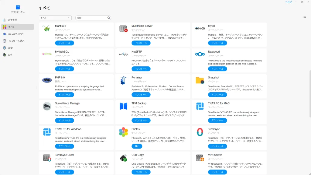Click the MyWebSQL app title
The height and width of the screenshot is (175, 311).
point(62,52)
